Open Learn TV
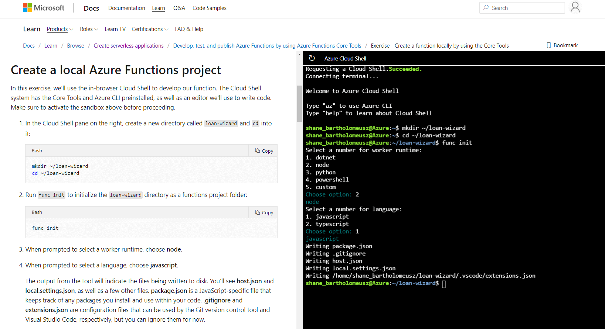 tap(115, 29)
